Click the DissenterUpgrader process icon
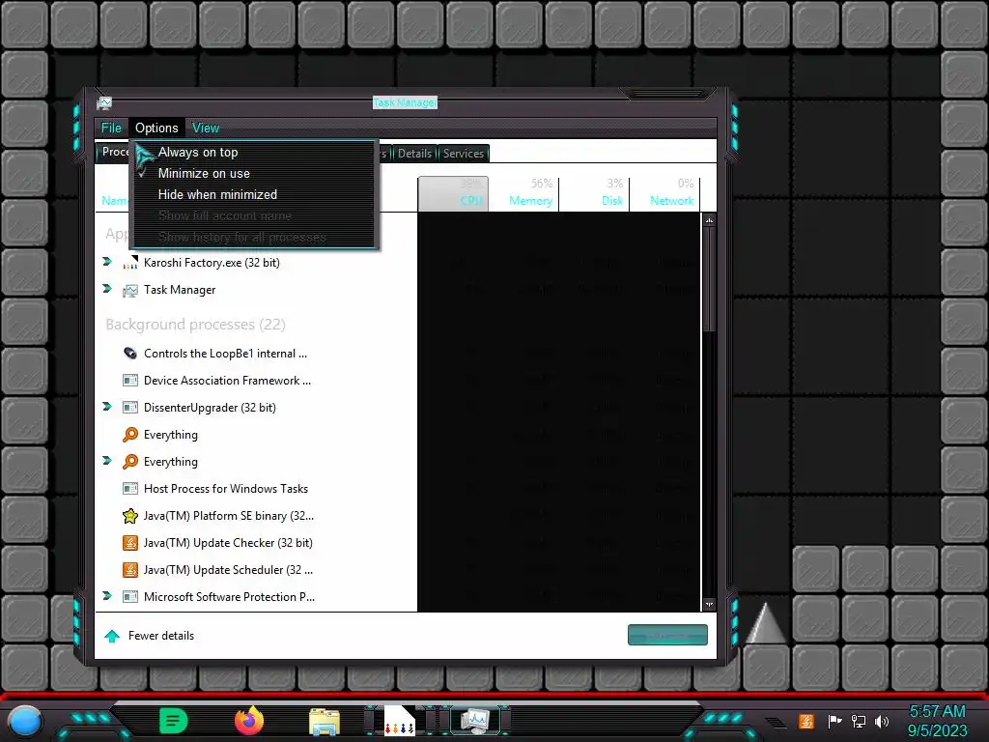Screen dimensions: 989x742 pyautogui.click(x=130, y=408)
